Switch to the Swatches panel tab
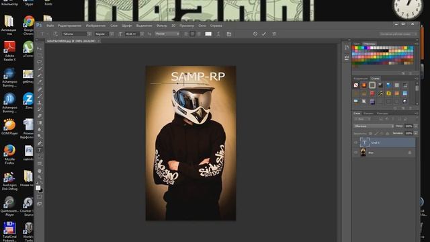The image size is (430, 242). 370,44
